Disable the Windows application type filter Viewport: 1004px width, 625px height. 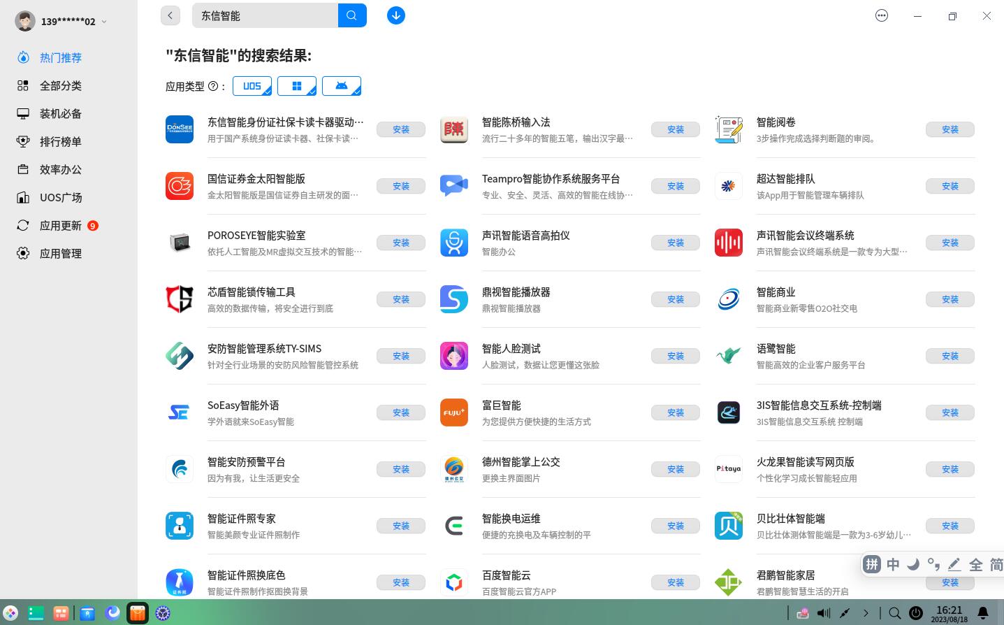(297, 85)
